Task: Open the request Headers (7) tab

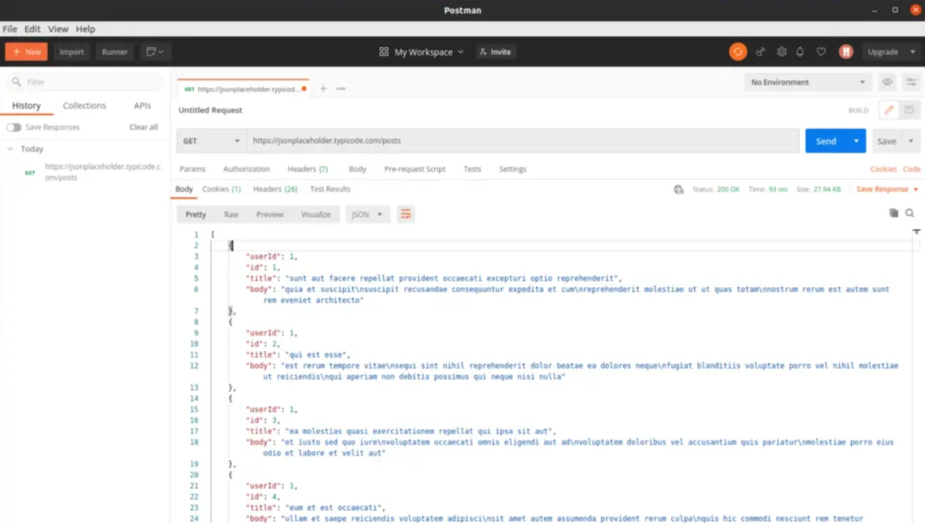Action: click(308, 169)
